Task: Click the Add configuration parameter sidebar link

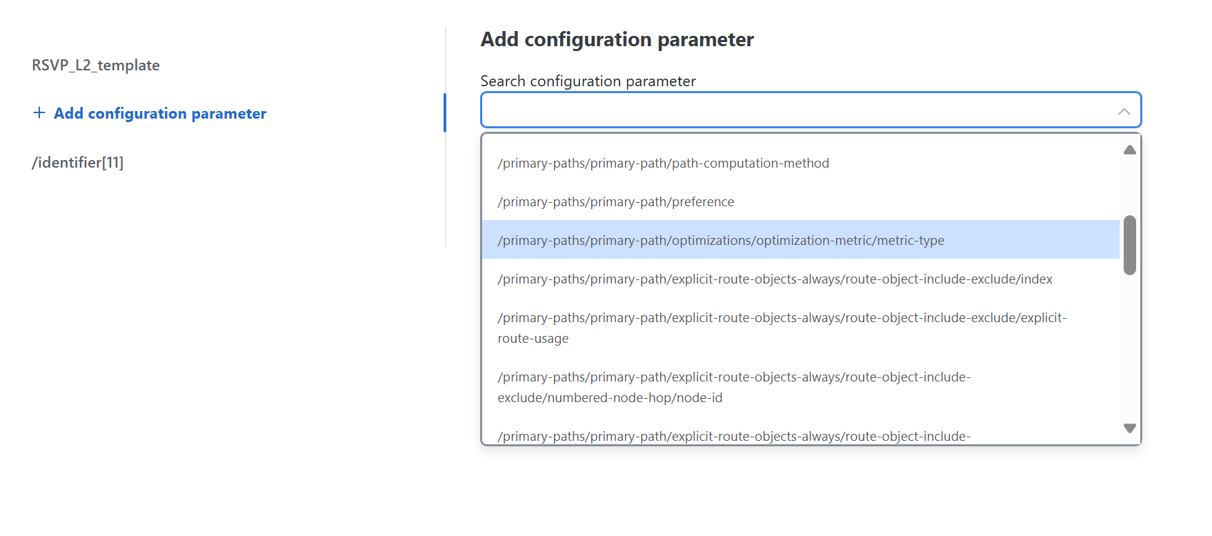Action: tap(160, 114)
